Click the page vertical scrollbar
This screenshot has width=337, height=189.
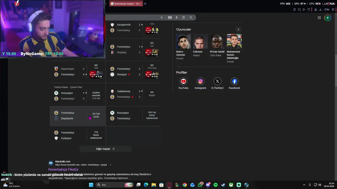coord(335,71)
